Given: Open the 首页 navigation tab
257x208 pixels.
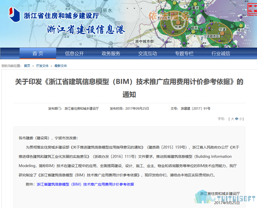Looking at the screenshot, I should (38, 53).
